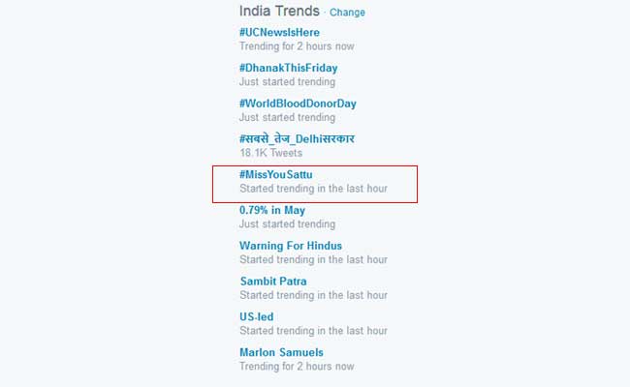Click the trending duration text under #UCNewsIsHere

click(x=297, y=46)
